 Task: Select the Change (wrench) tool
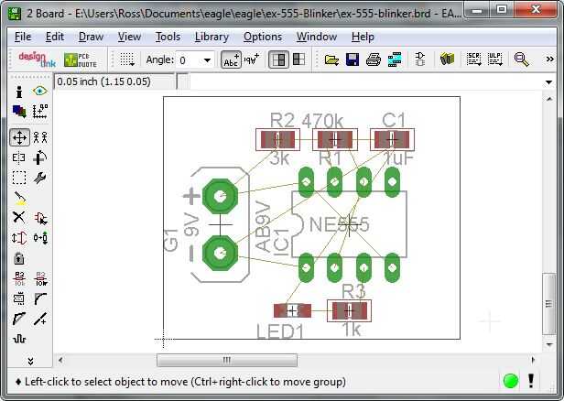click(40, 178)
